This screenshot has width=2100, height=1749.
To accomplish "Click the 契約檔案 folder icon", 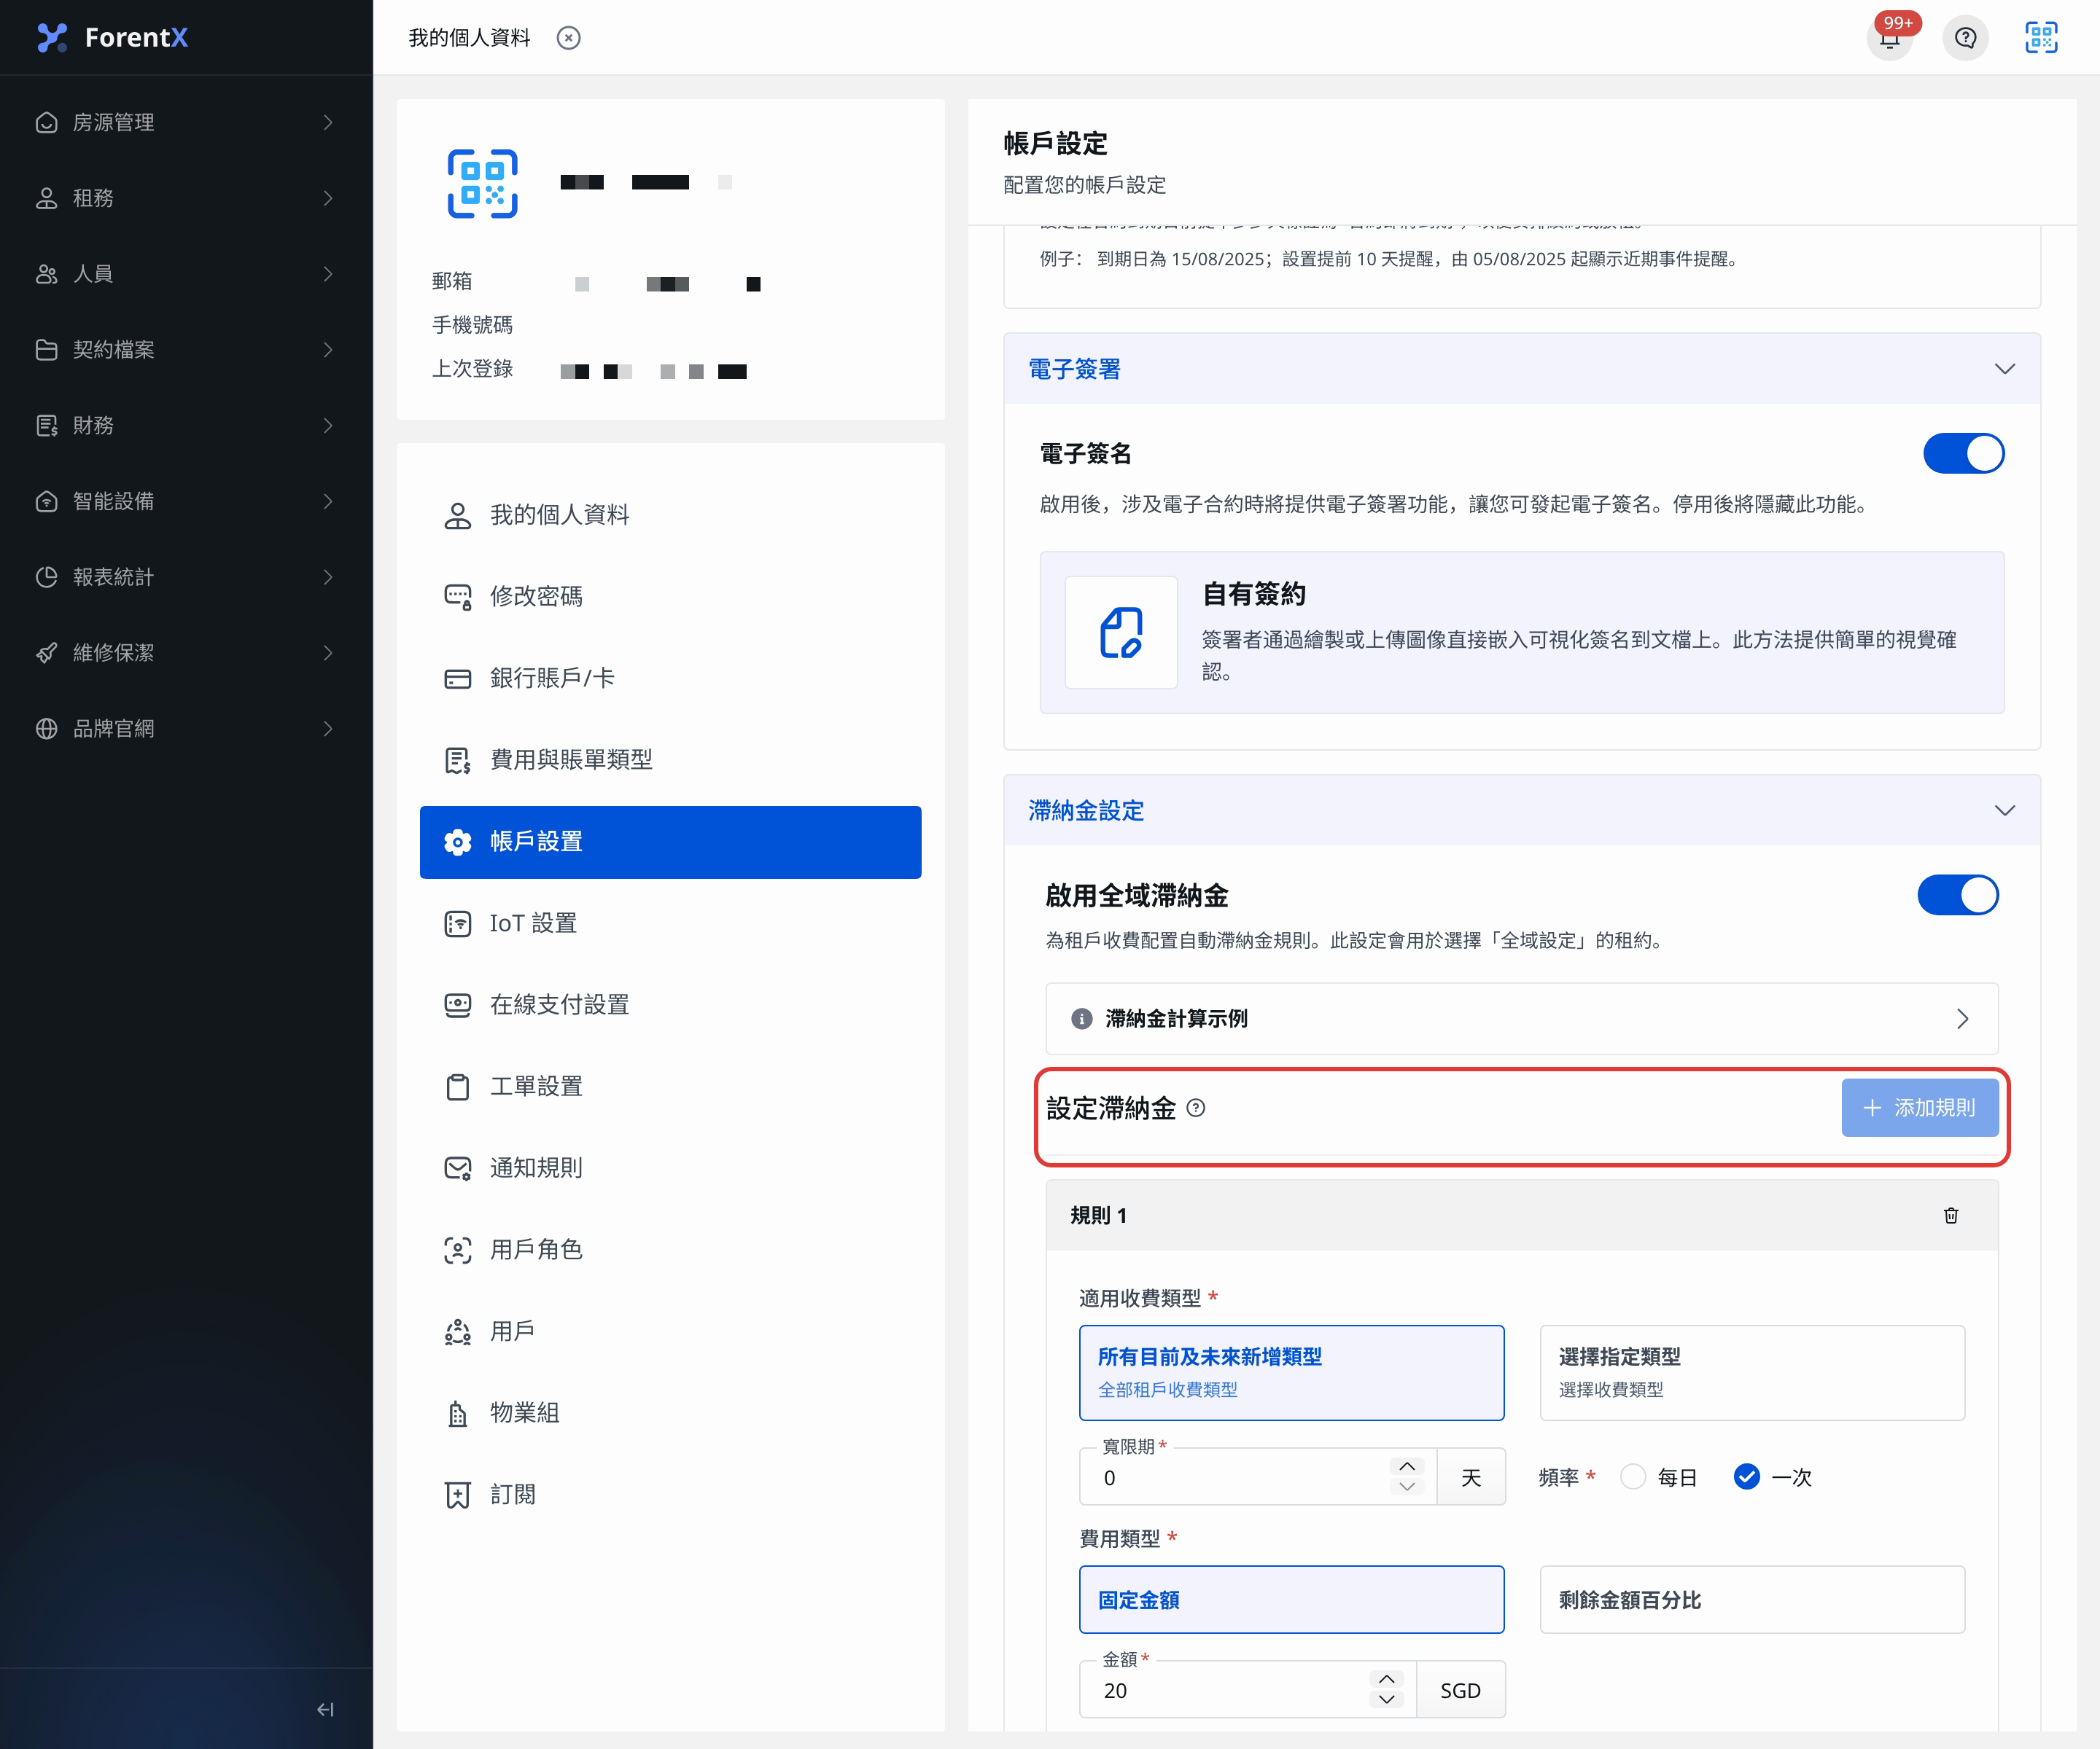I will pyautogui.click(x=46, y=350).
